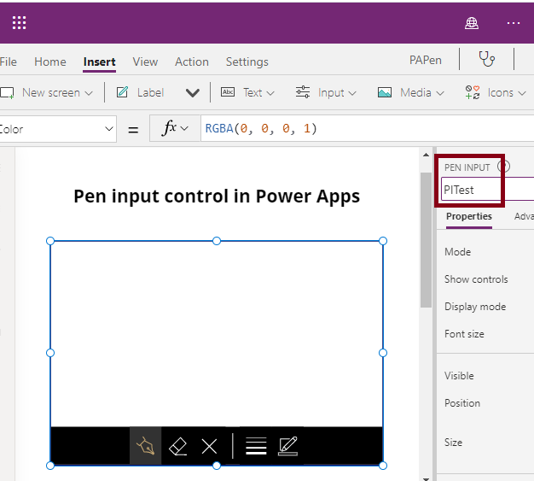The width and height of the screenshot is (534, 481).
Task: Expand the large chevron next to Label
Action: click(x=193, y=93)
